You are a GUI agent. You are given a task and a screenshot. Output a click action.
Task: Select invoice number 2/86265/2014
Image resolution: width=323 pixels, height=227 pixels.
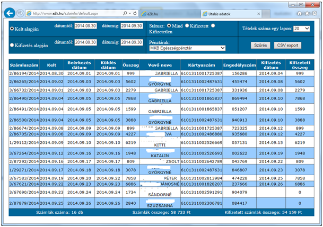pos(24,81)
